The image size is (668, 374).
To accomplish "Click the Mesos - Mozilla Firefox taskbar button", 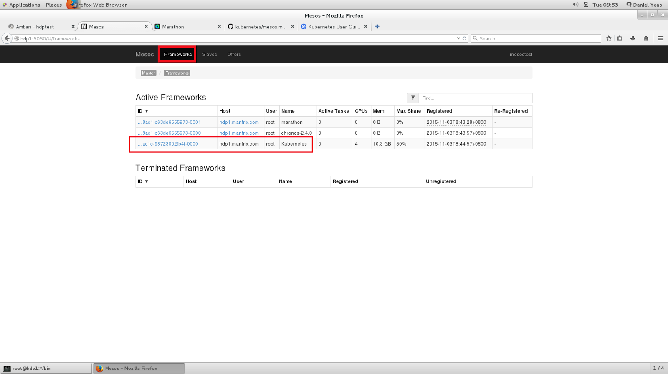I will (x=139, y=369).
